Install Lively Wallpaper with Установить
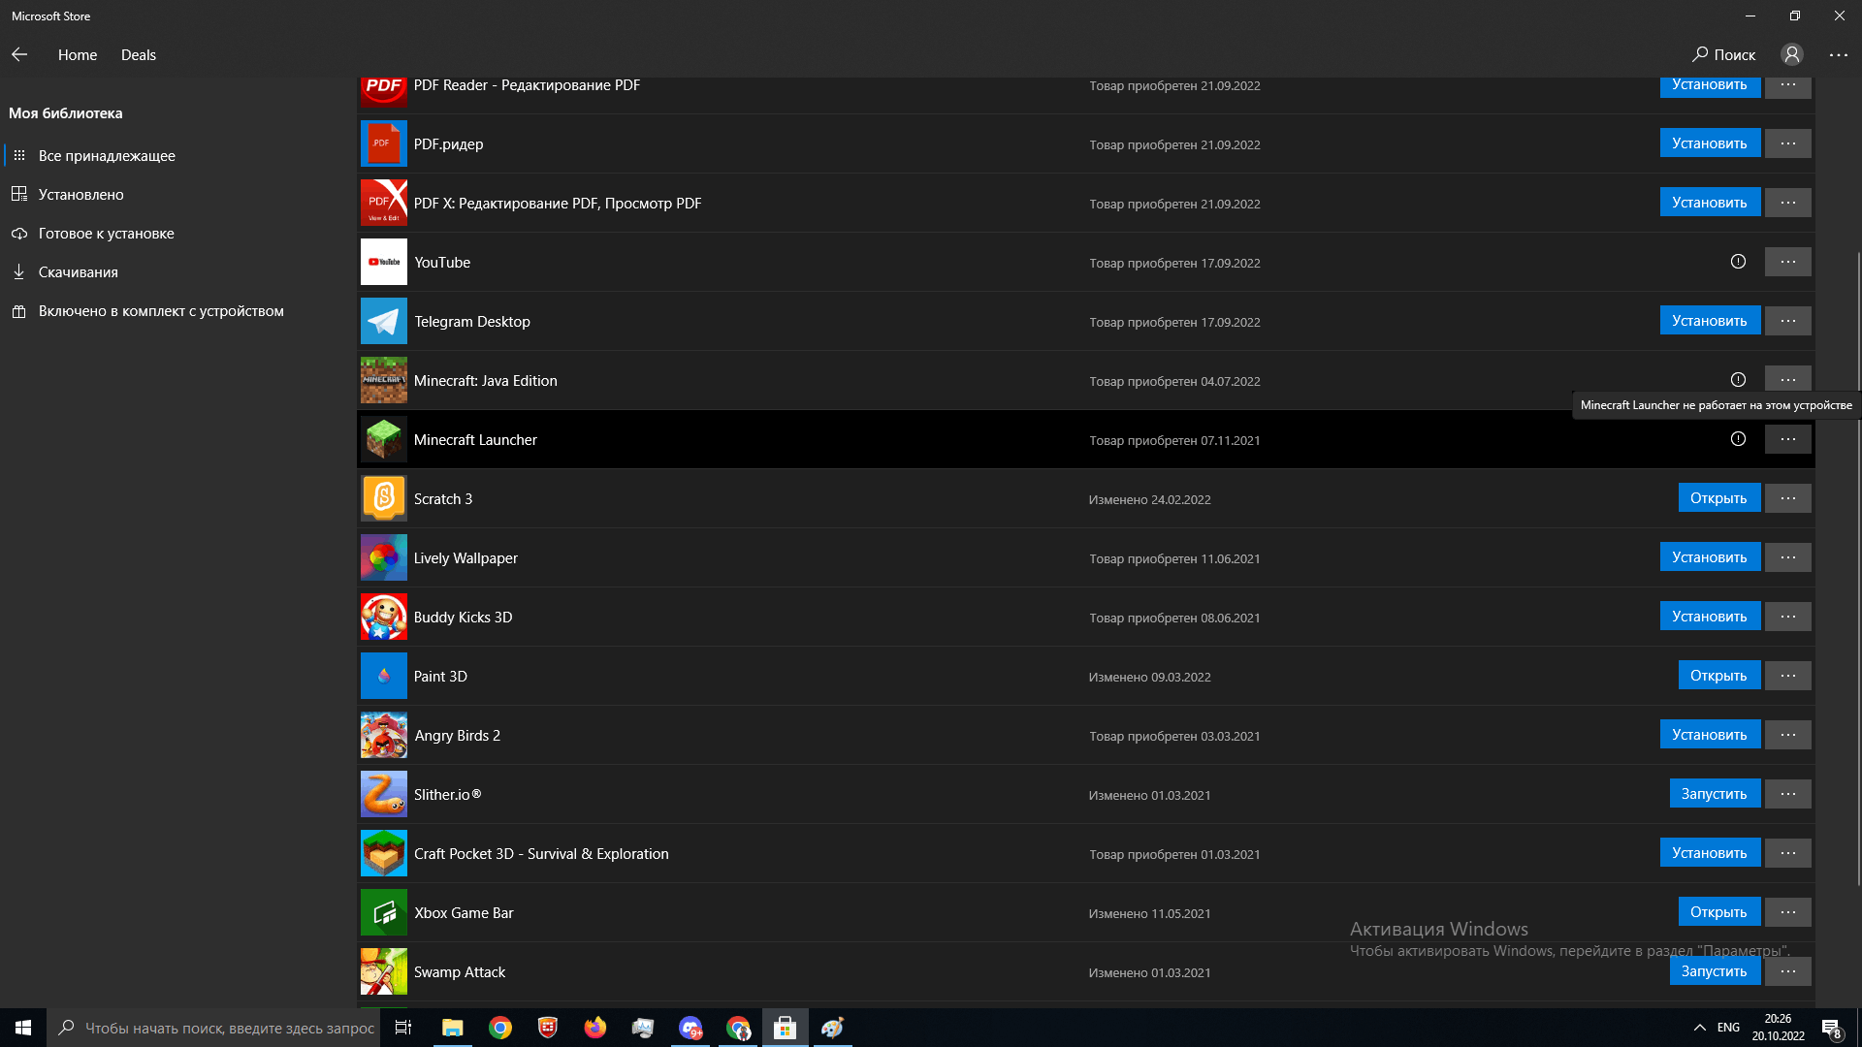 click(x=1710, y=557)
